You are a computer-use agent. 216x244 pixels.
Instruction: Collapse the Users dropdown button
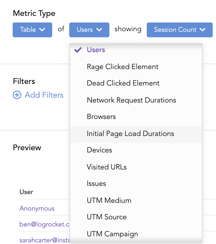click(x=89, y=30)
